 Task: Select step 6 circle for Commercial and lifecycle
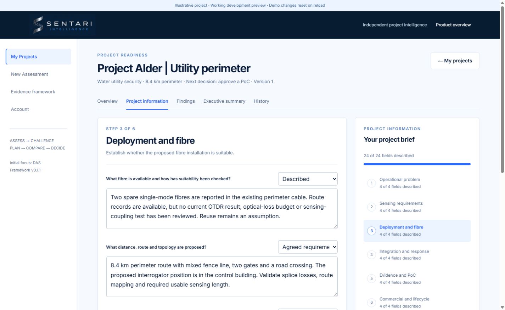(x=371, y=303)
